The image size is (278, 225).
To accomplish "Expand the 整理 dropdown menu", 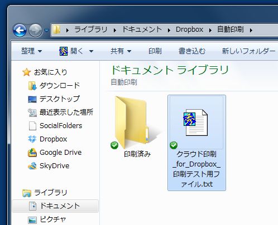I will (x=31, y=51).
